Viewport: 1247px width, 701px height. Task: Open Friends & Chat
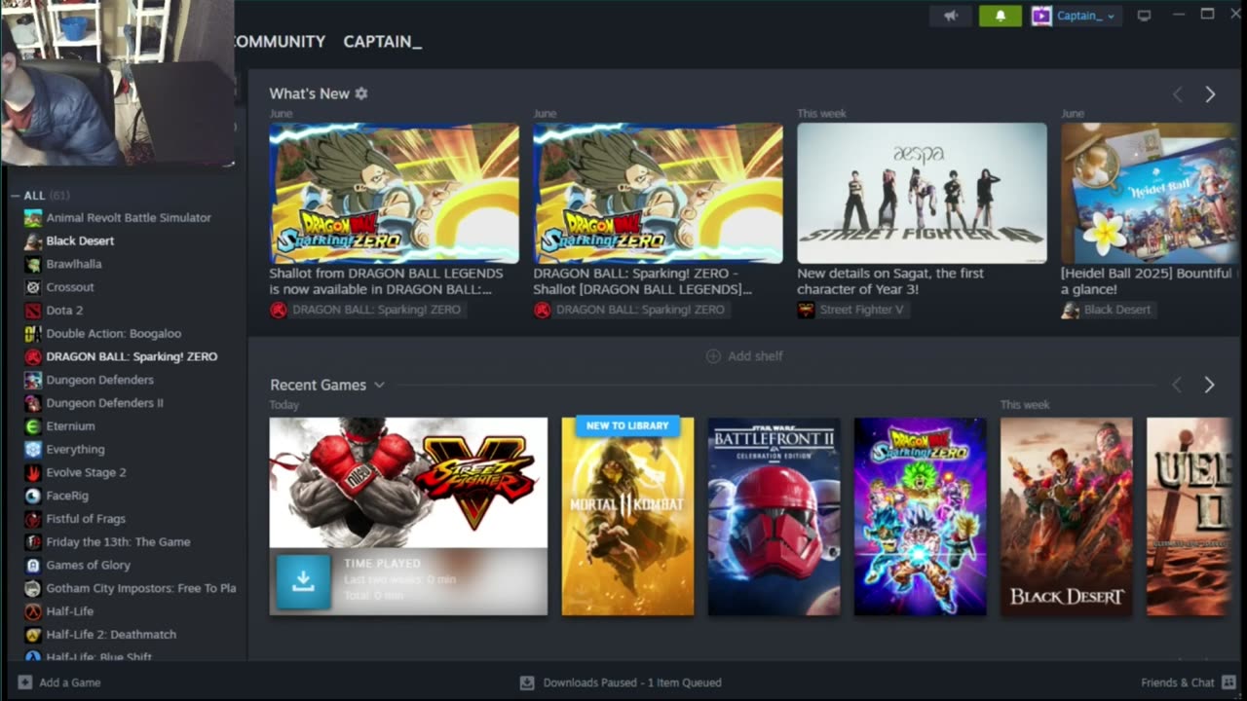[1189, 683]
